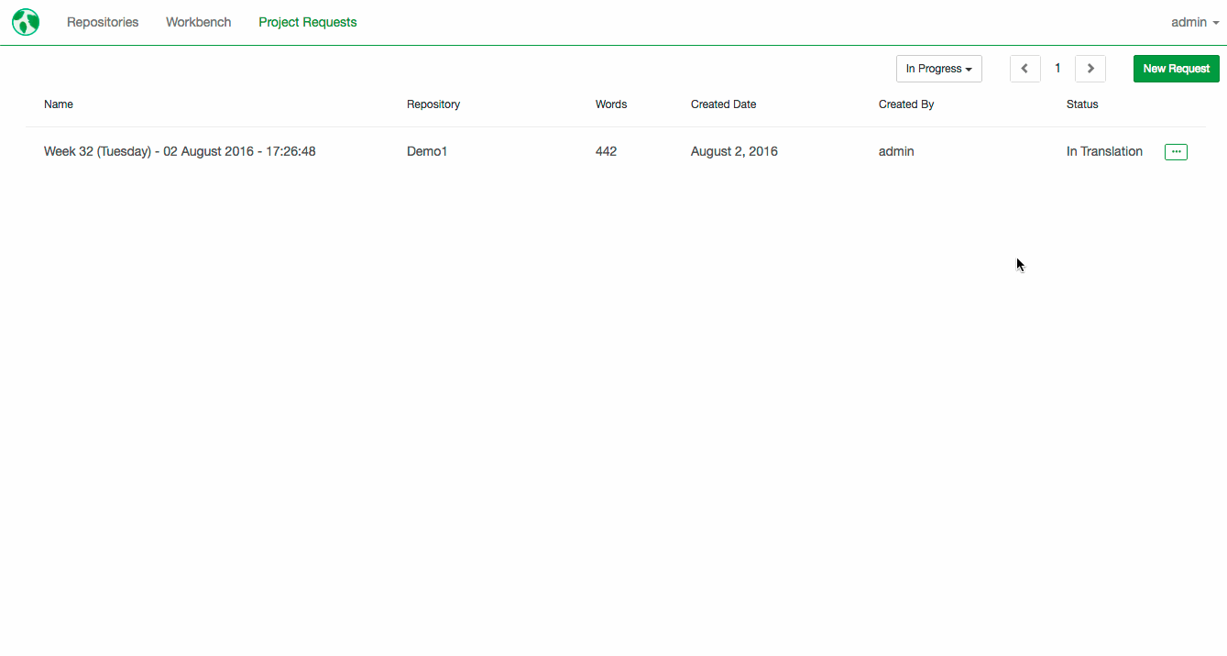Expand the admin user menu
Viewport: 1227px width, 656px height.
tap(1195, 22)
